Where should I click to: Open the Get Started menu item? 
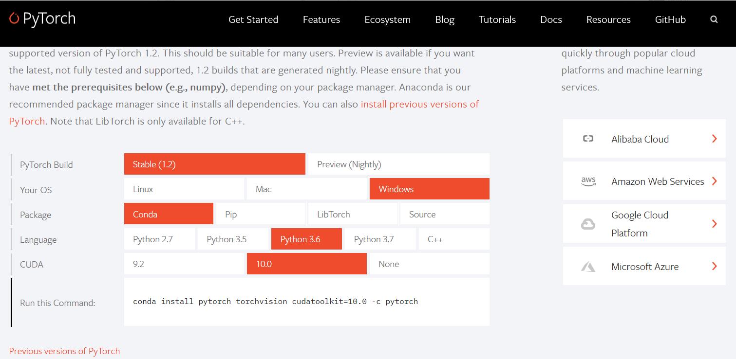point(253,19)
